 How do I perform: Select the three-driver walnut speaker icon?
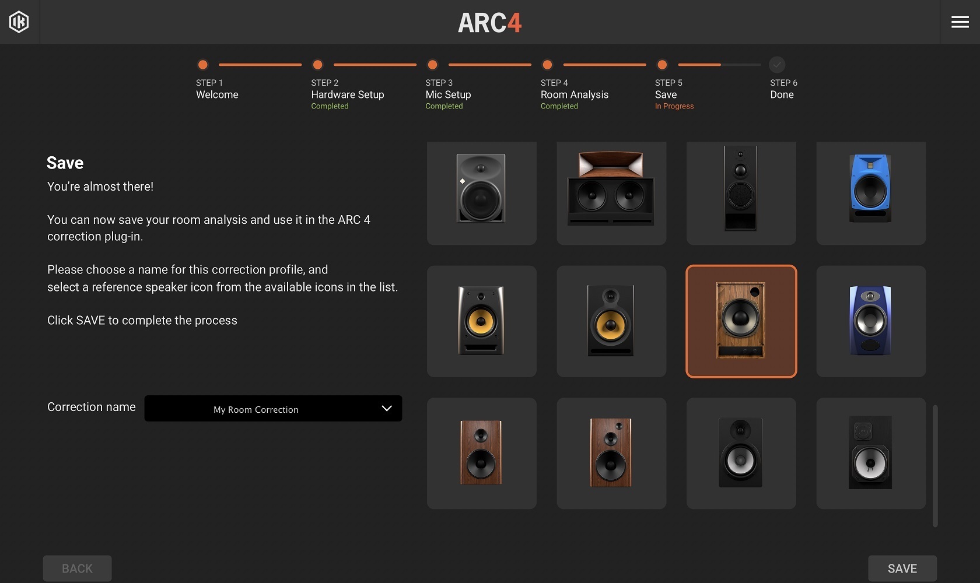611,453
